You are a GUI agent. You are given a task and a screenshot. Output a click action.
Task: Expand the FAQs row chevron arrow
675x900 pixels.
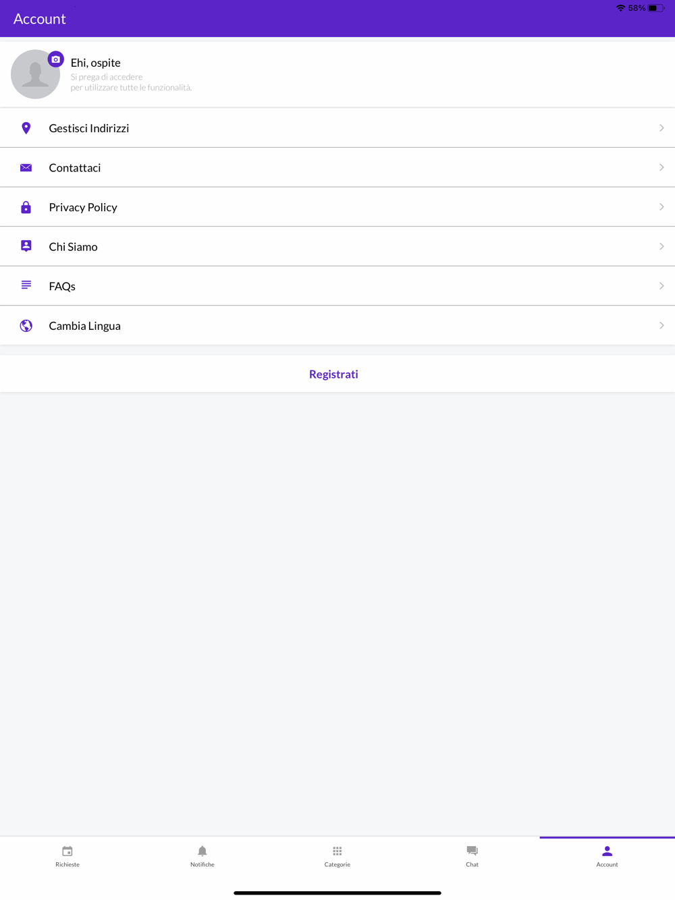coord(661,286)
